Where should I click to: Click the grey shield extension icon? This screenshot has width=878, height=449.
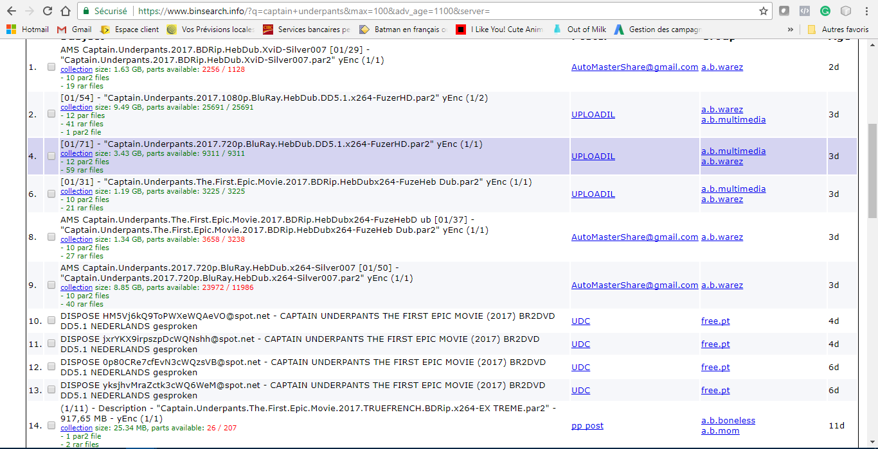(x=784, y=11)
